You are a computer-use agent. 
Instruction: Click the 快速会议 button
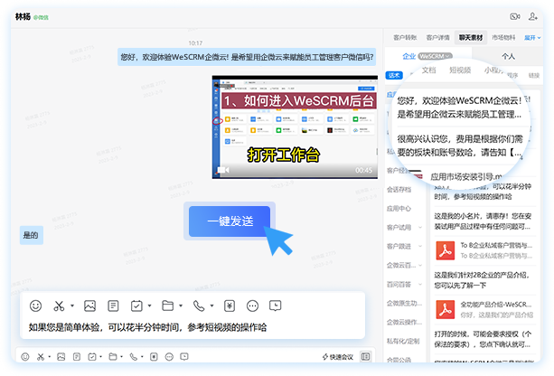point(338,357)
